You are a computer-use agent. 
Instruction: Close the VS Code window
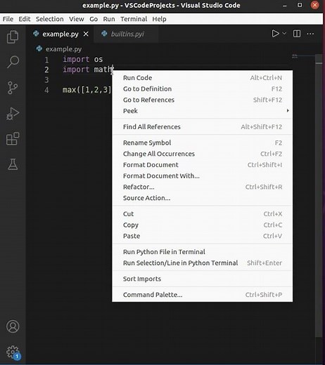[314, 5]
